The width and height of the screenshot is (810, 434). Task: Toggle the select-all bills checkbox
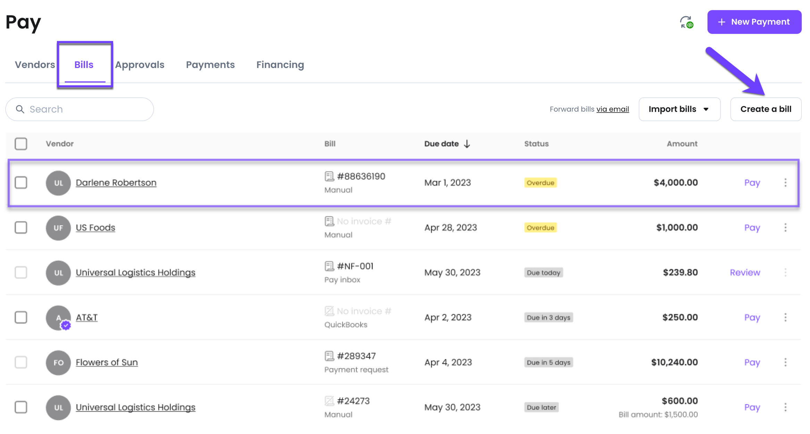pos(21,144)
